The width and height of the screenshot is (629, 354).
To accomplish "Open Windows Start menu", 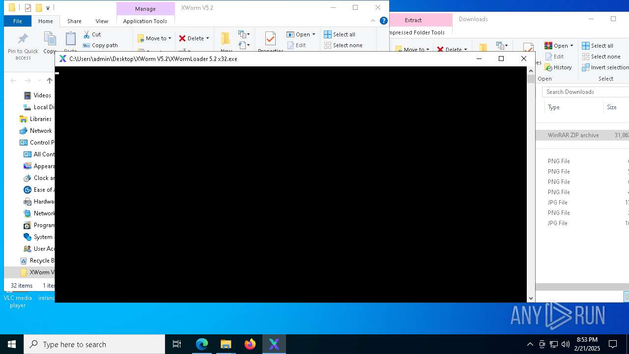I will 12,344.
